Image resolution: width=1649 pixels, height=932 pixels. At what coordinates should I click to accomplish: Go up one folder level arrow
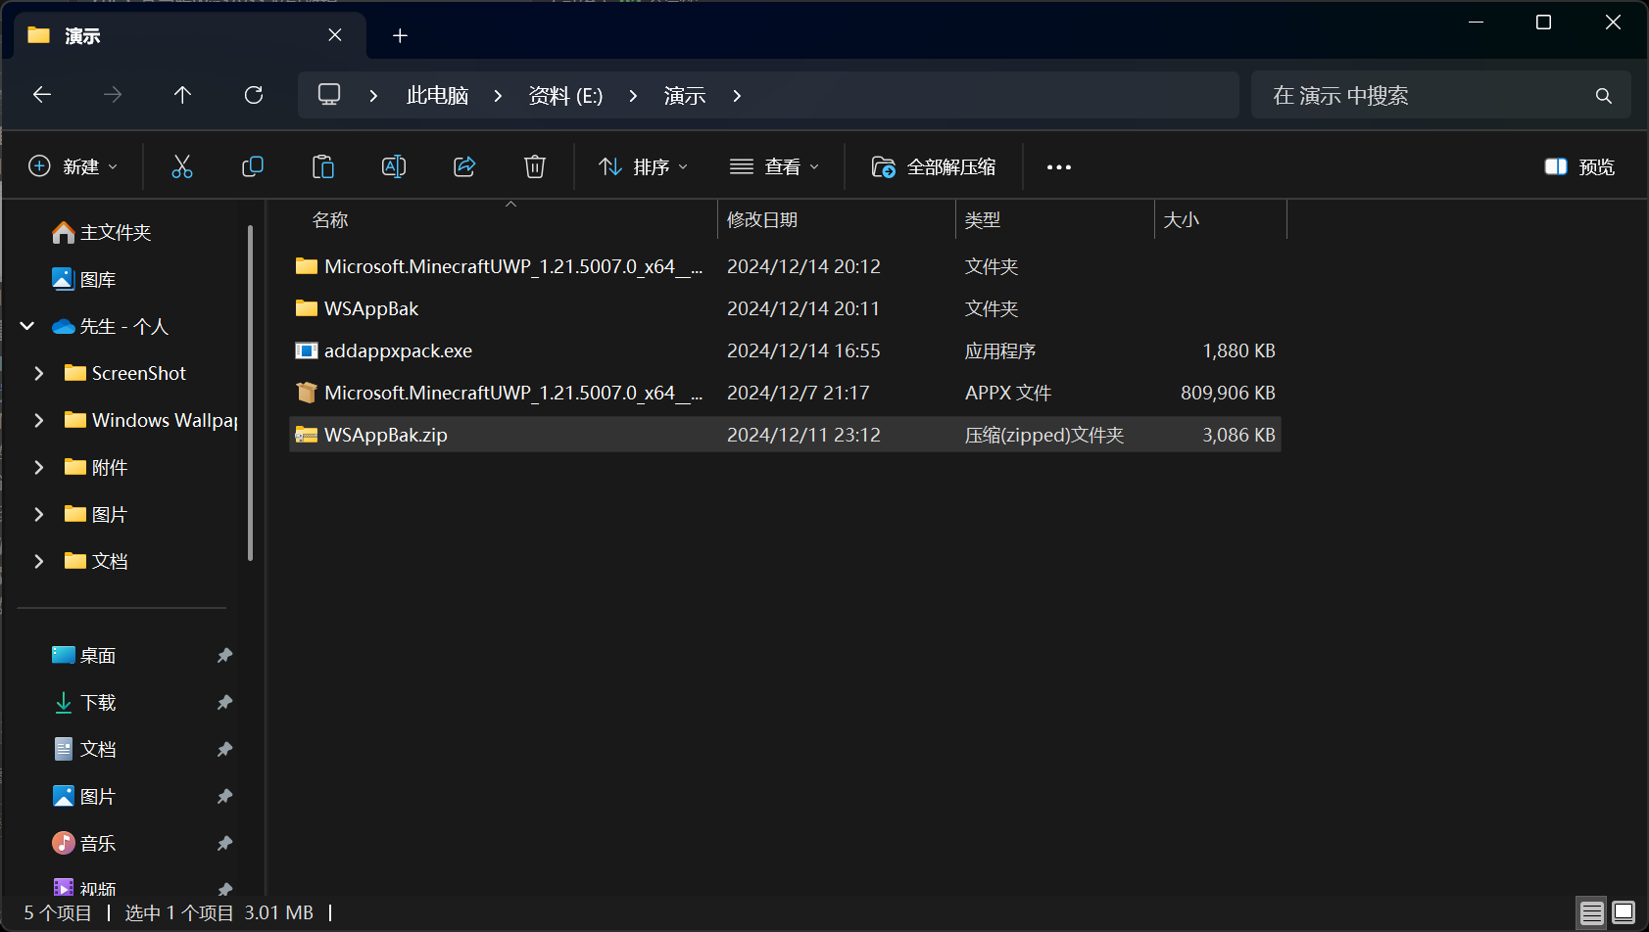pos(182,95)
